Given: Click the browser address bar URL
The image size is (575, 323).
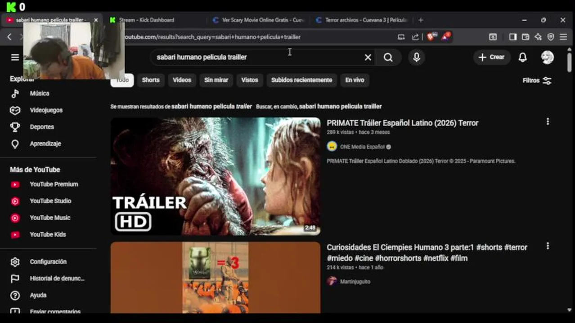Looking at the screenshot, I should tap(211, 37).
